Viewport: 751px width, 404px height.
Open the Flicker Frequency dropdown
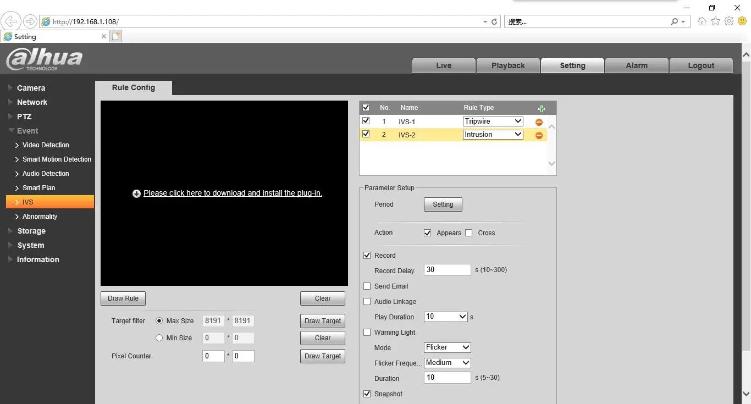click(x=448, y=363)
